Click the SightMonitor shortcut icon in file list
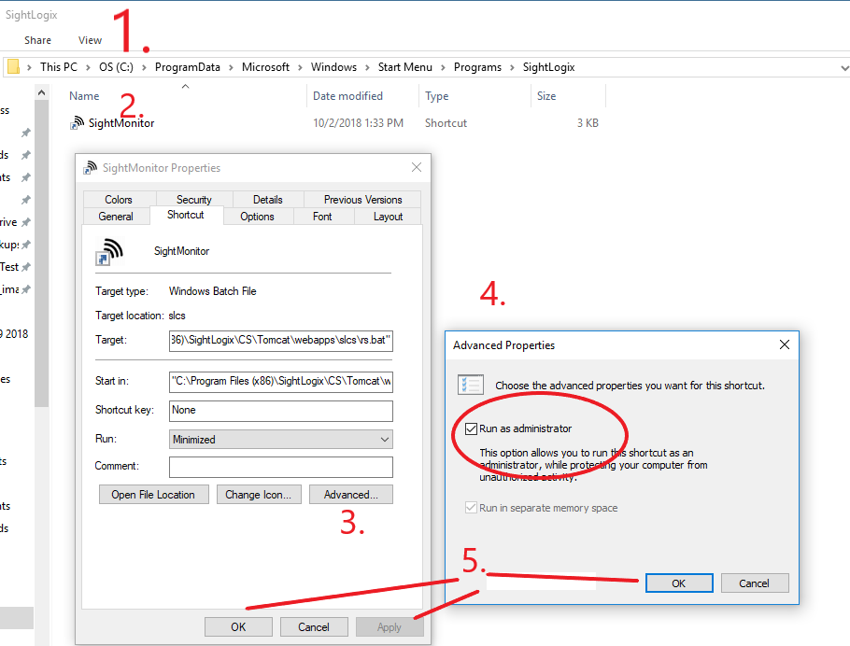 point(77,123)
